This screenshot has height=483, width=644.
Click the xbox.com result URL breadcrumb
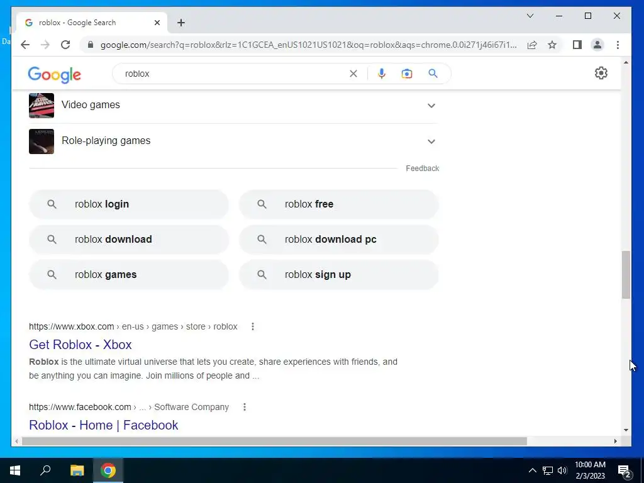pos(133,326)
